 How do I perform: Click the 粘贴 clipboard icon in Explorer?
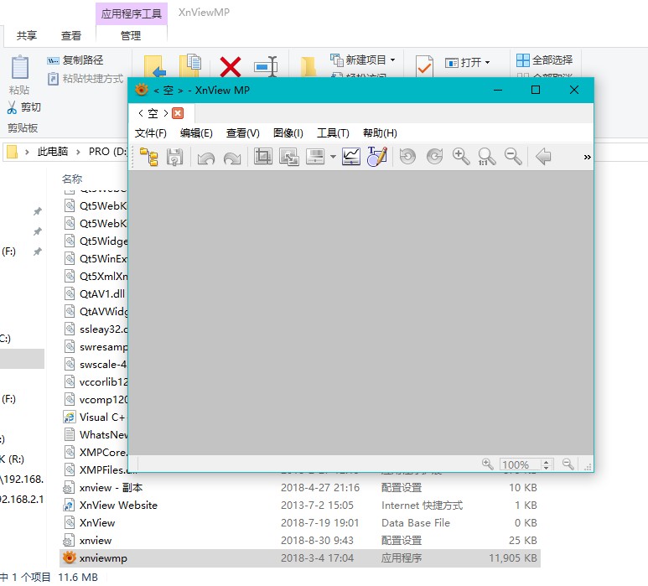tap(19, 67)
